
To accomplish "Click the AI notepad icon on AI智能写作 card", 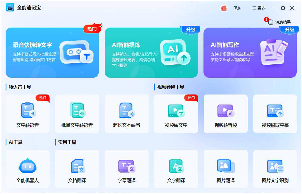I will pyautogui.click(x=274, y=52).
